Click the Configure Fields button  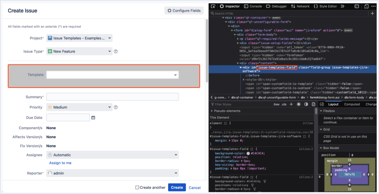(184, 10)
